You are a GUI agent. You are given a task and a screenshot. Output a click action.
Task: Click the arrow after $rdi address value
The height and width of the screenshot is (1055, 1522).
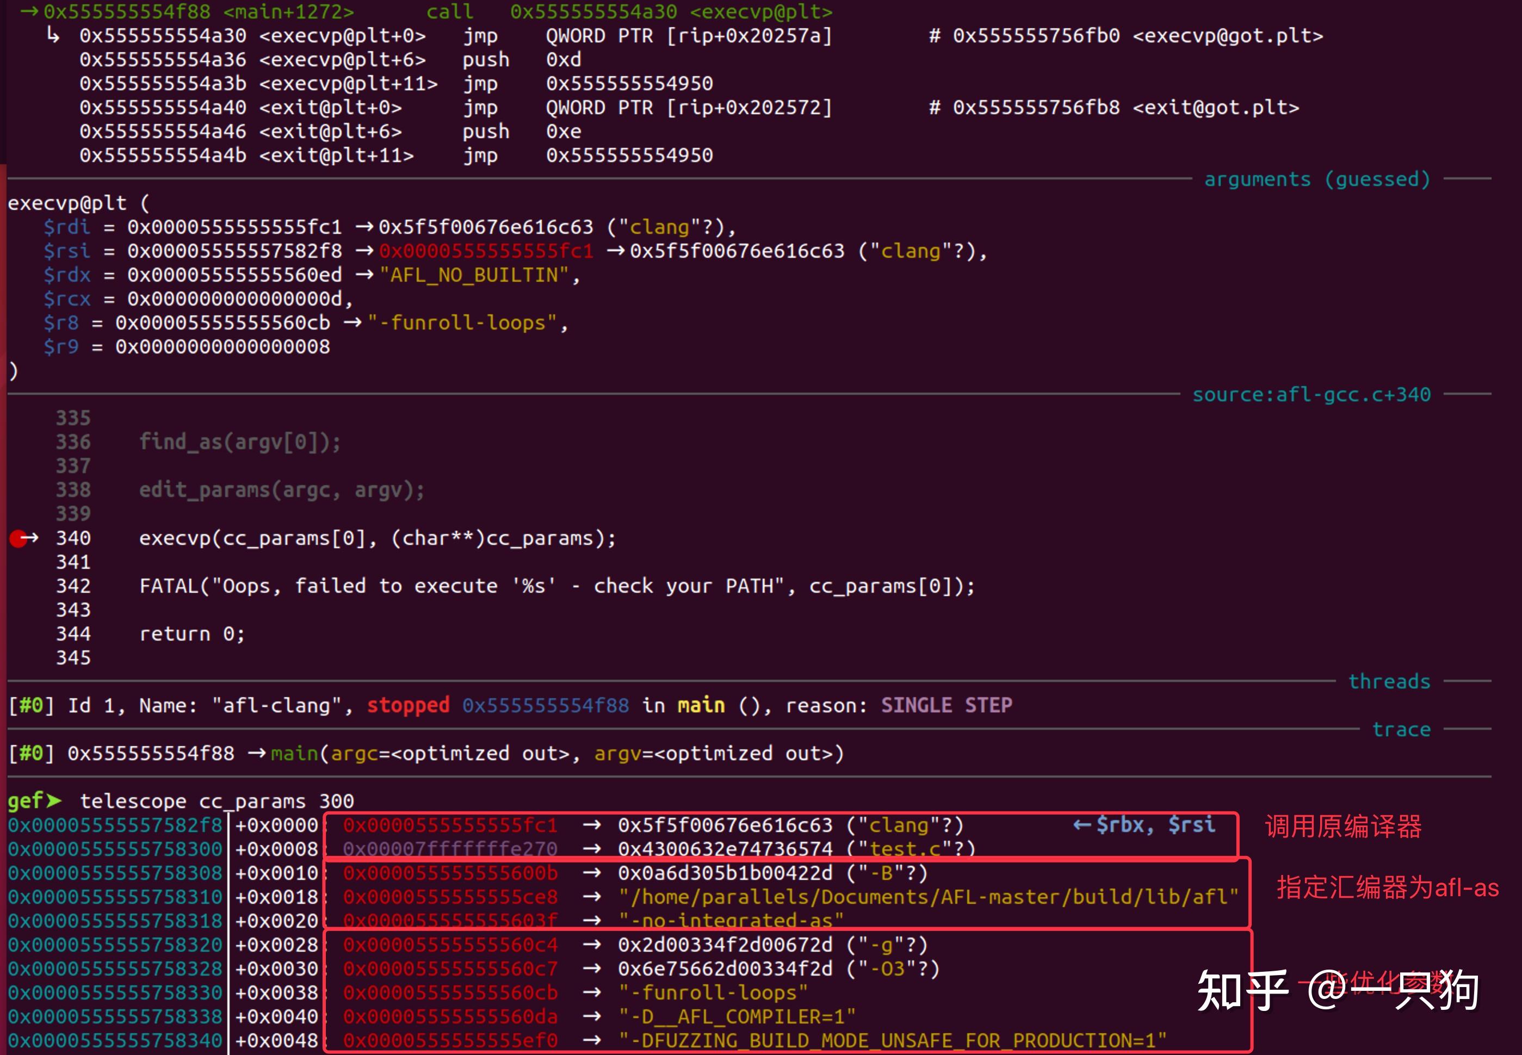(x=364, y=227)
